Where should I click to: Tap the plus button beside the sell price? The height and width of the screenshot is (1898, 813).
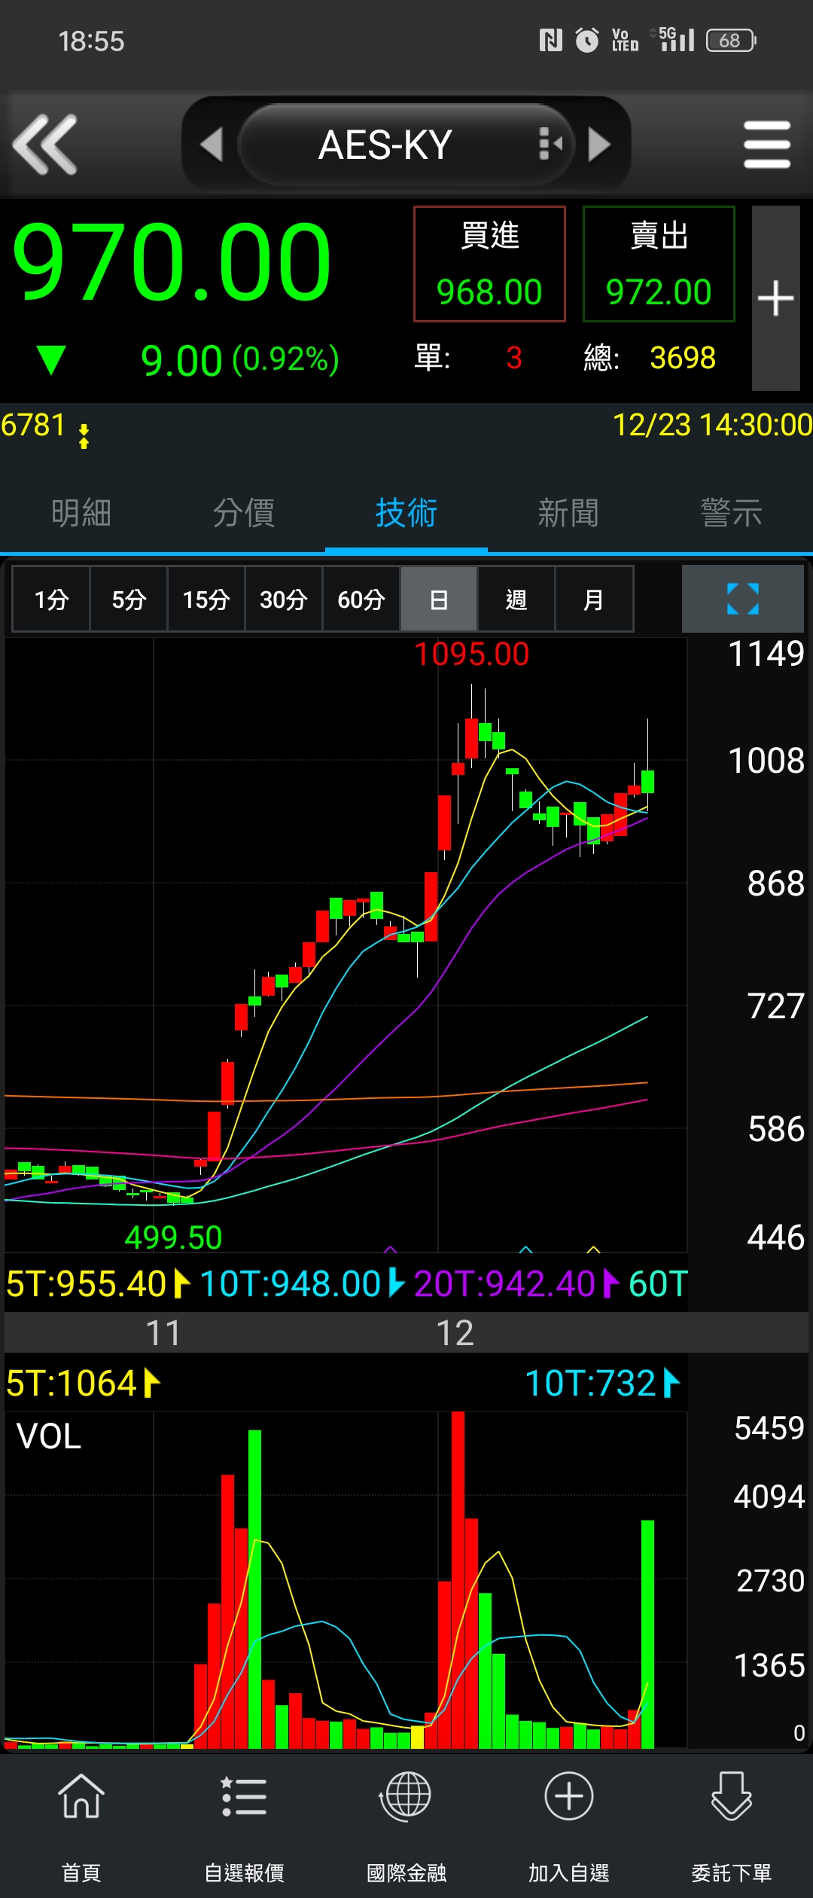[775, 298]
